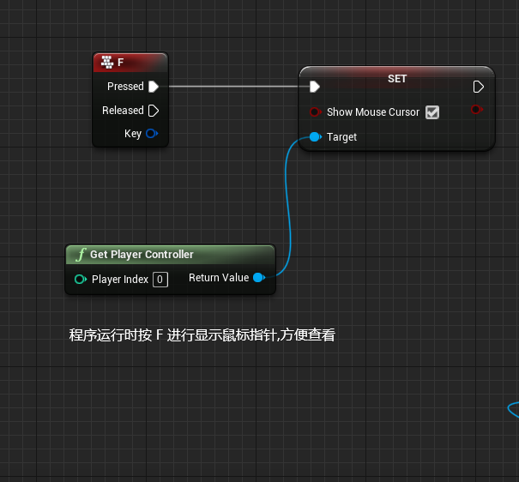Click the Return Value label
The height and width of the screenshot is (482, 519).
pos(219,278)
